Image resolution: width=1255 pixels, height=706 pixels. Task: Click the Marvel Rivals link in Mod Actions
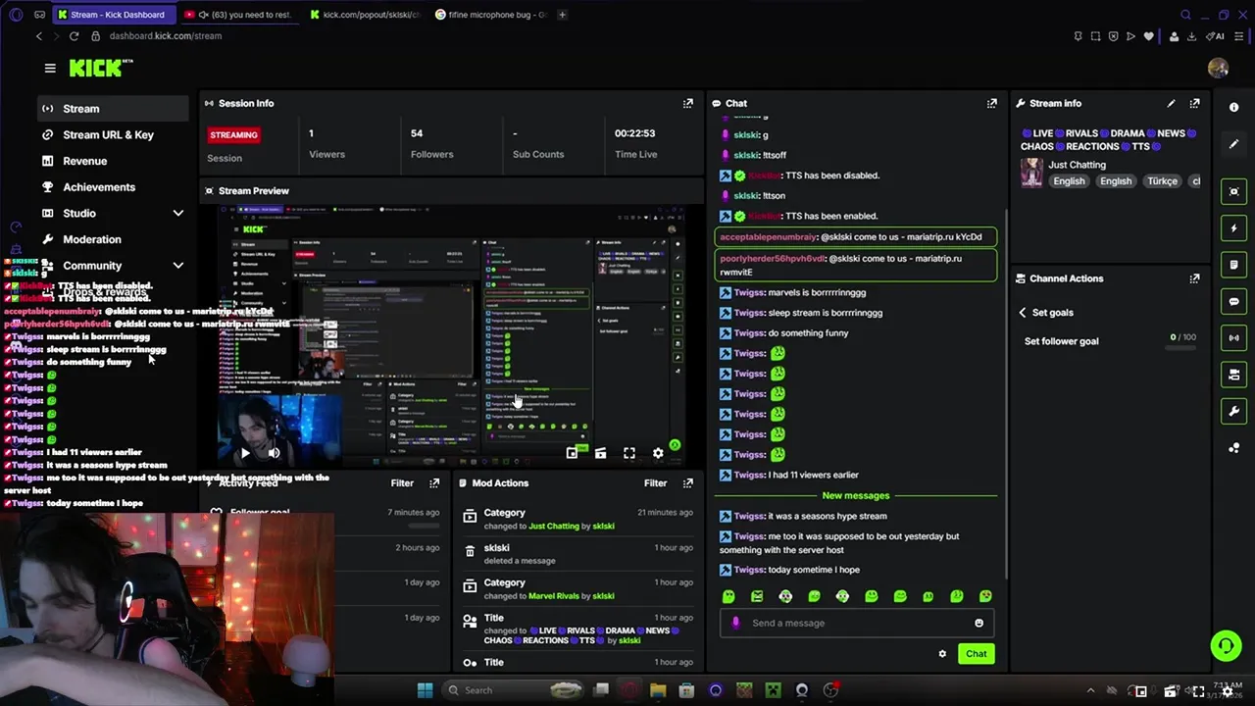coord(556,596)
